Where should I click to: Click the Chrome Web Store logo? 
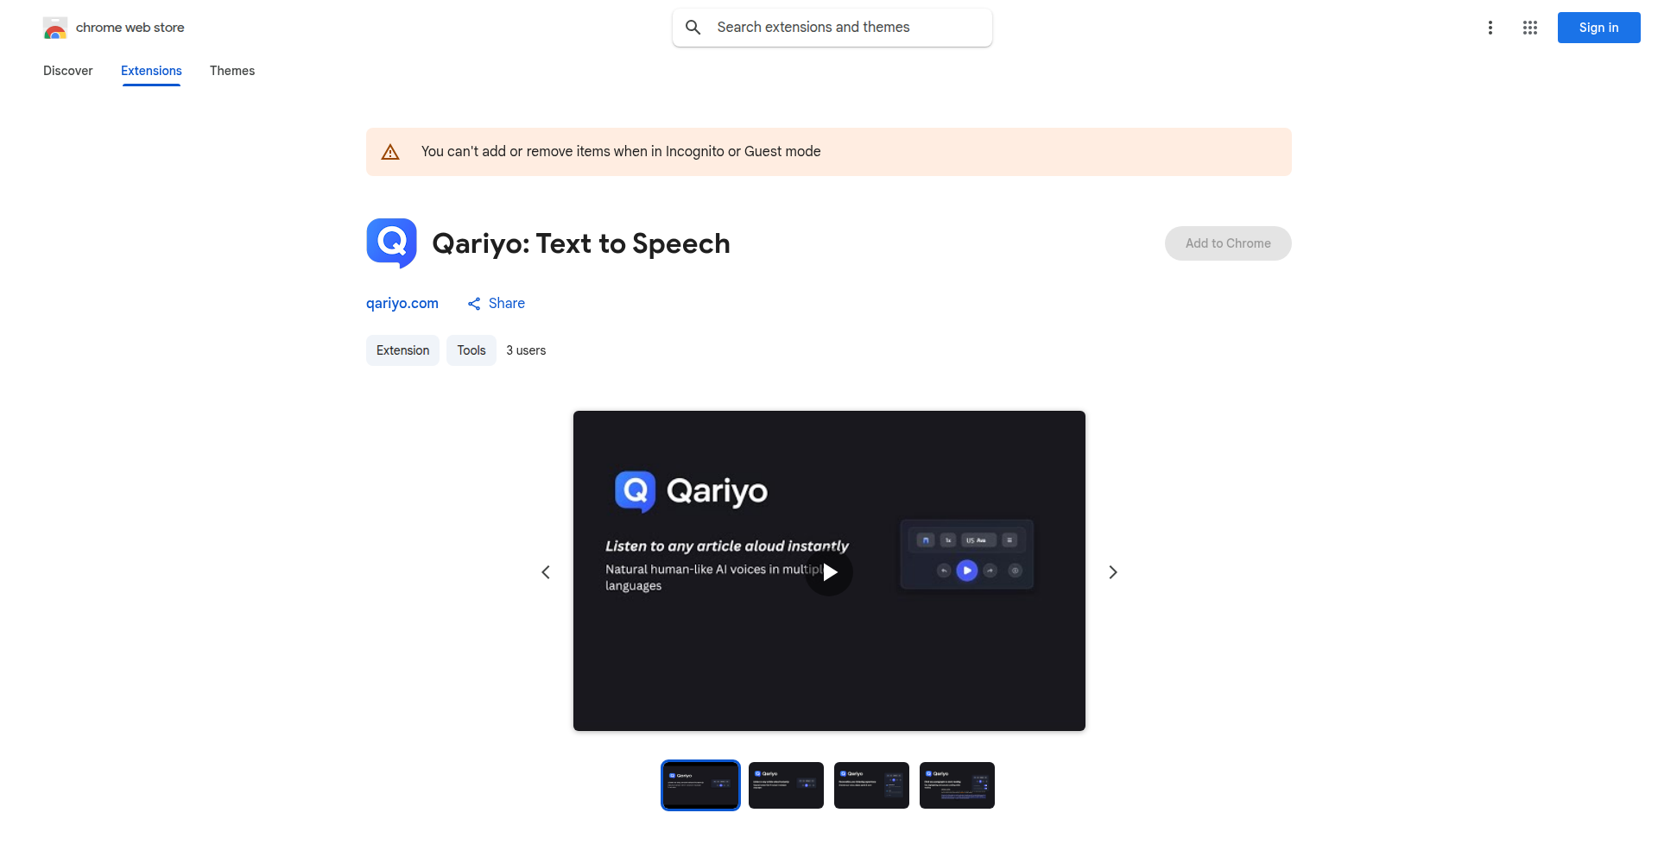[55, 28]
